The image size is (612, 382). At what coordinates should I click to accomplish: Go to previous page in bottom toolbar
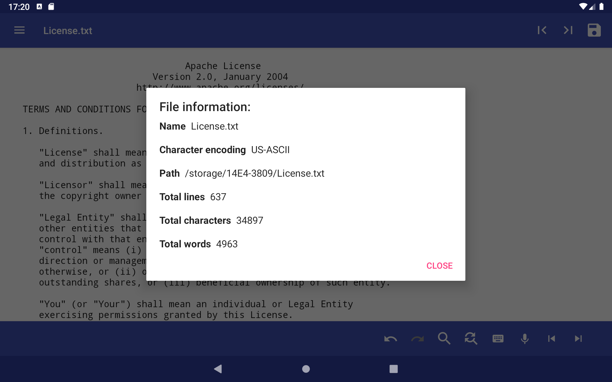tap(551, 339)
